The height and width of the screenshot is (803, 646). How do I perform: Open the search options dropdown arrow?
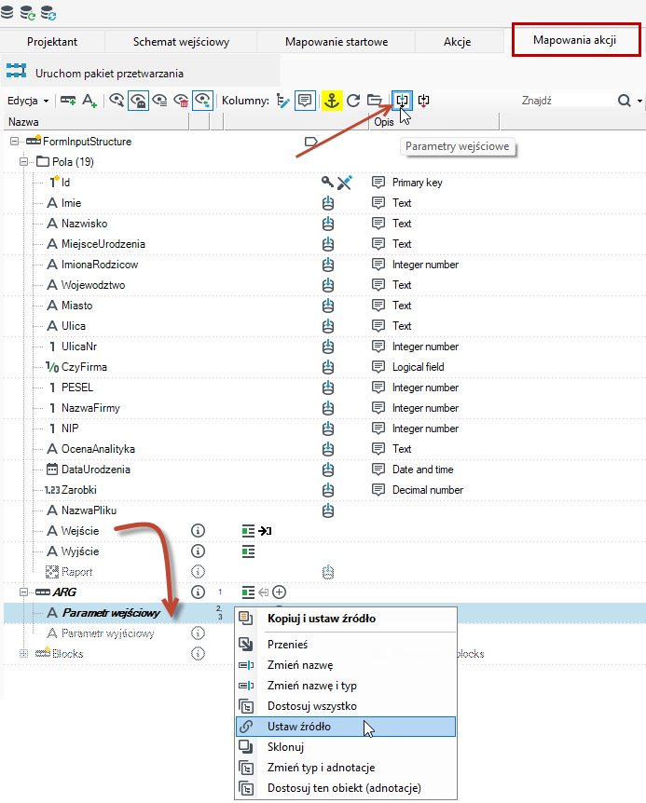pyautogui.click(x=639, y=101)
